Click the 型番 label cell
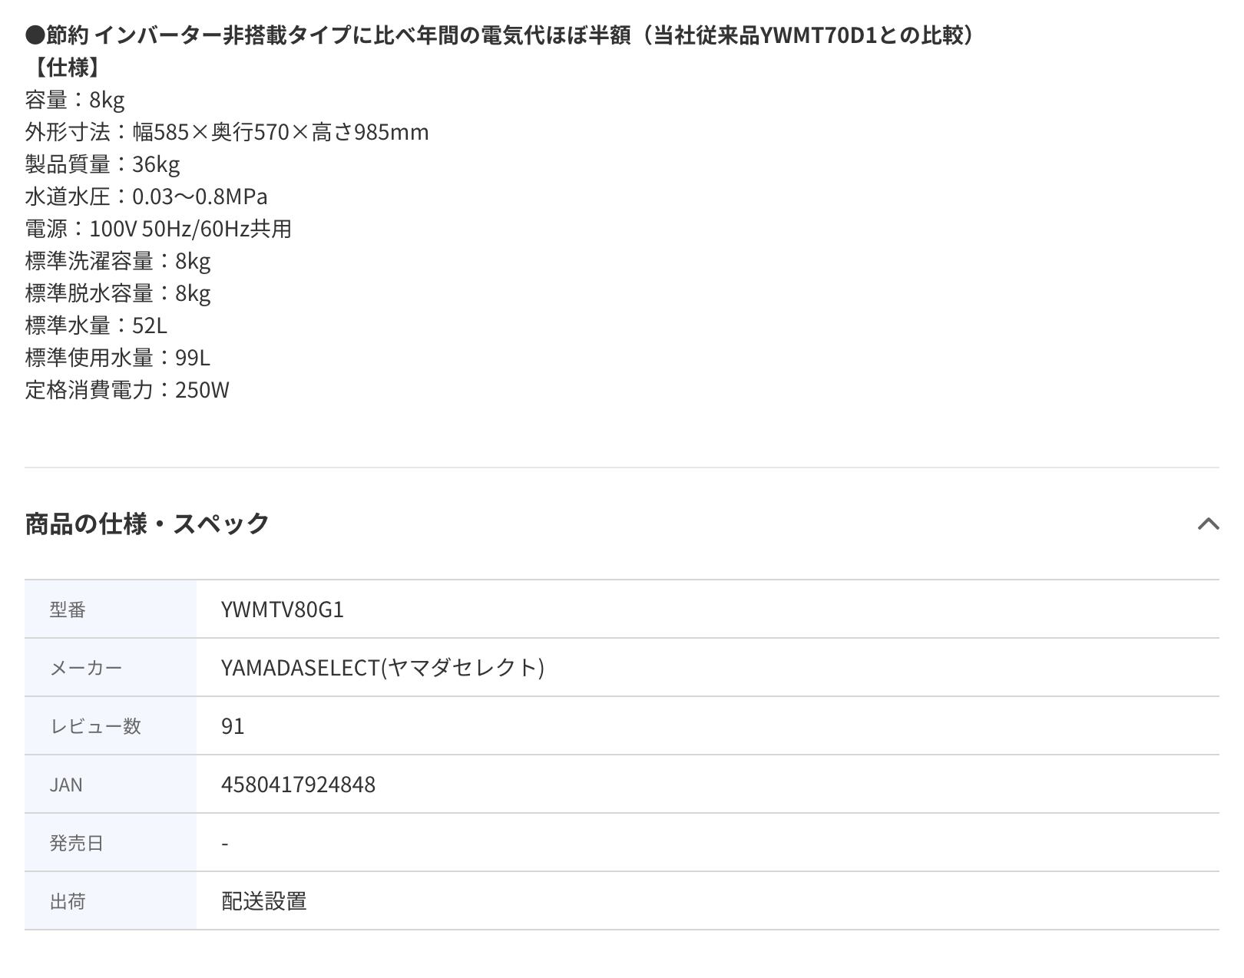 pos(68,610)
